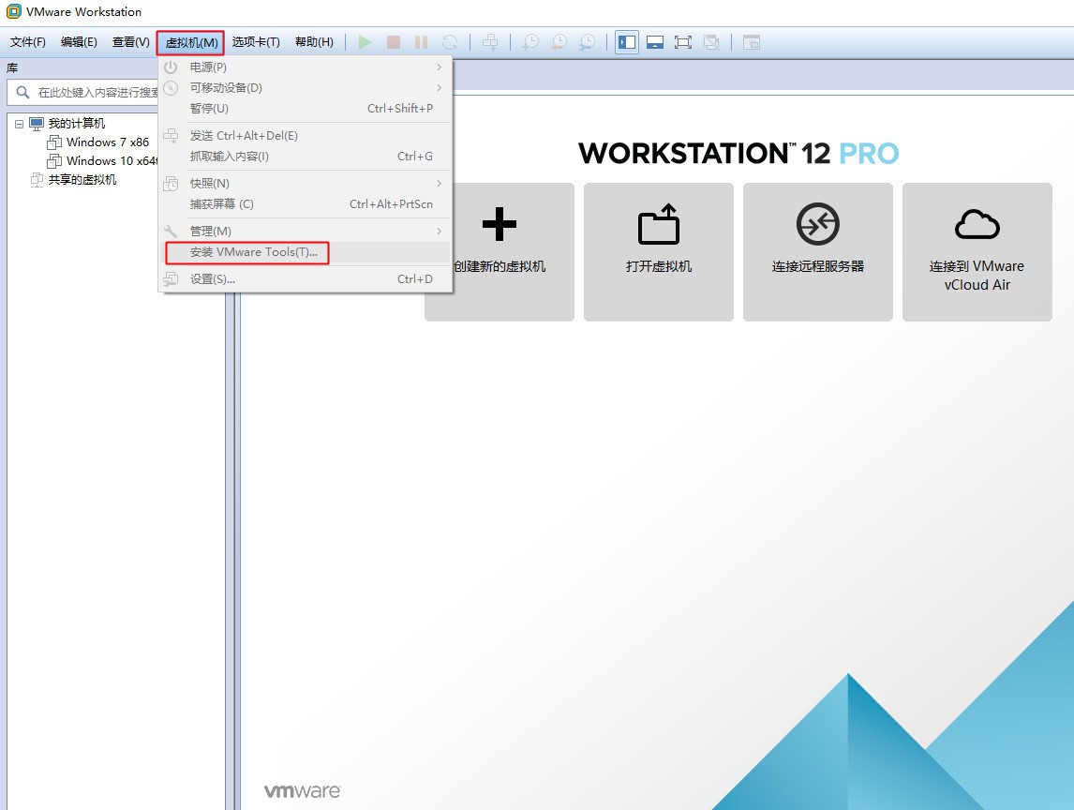
Task: Click the Suspend pause toolbar icon
Action: pos(421,42)
